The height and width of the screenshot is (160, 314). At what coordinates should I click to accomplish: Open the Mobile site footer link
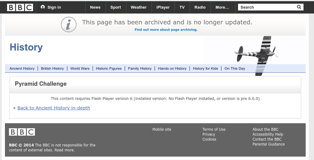(162, 129)
